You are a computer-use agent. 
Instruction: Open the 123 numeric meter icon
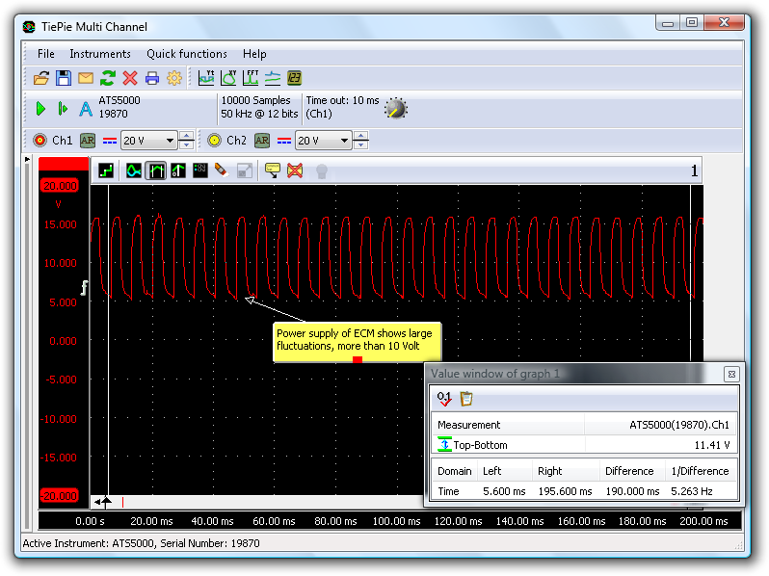(x=294, y=78)
